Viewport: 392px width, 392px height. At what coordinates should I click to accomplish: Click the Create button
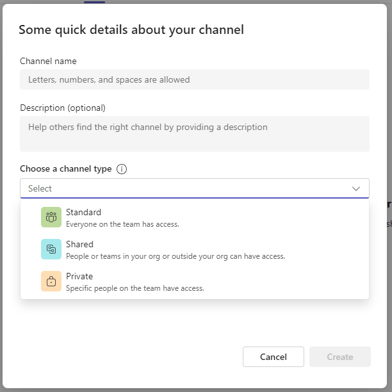[339, 357]
